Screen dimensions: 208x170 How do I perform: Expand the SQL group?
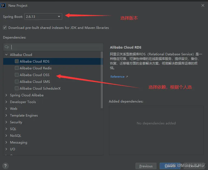[x=6, y=129]
